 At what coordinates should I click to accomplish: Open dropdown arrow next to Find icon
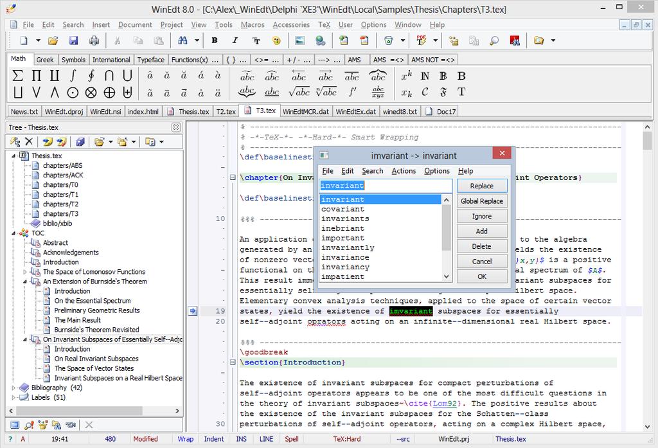(197, 40)
